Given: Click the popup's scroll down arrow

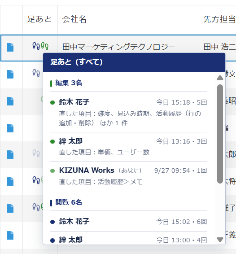Looking at the screenshot, I should 220,240.
